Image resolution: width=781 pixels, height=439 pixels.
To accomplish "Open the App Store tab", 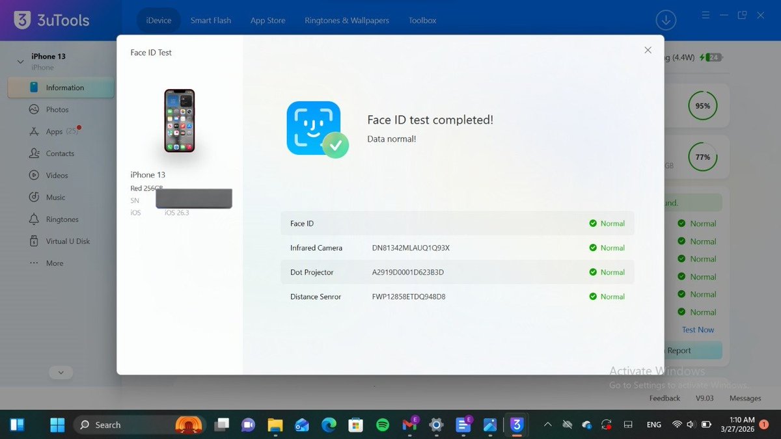I will click(x=268, y=20).
